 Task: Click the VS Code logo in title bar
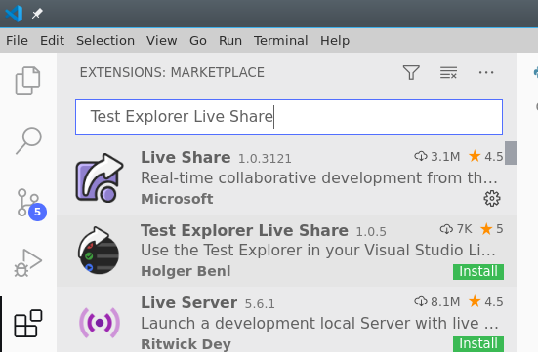pyautogui.click(x=14, y=14)
